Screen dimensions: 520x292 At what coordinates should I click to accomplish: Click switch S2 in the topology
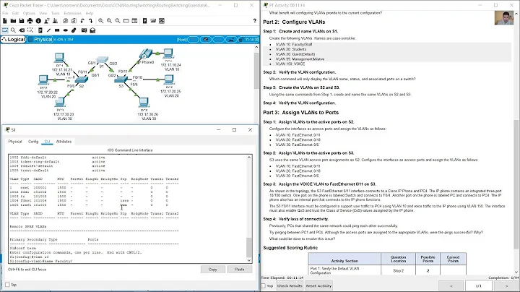(81, 80)
